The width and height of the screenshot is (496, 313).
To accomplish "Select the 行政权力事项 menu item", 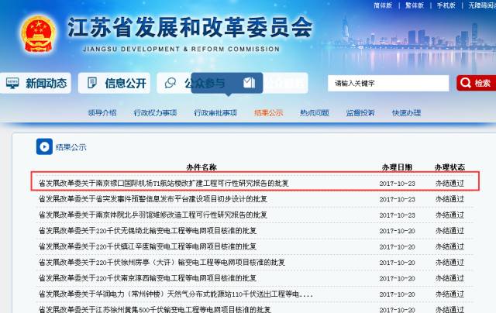I will coord(155,113).
